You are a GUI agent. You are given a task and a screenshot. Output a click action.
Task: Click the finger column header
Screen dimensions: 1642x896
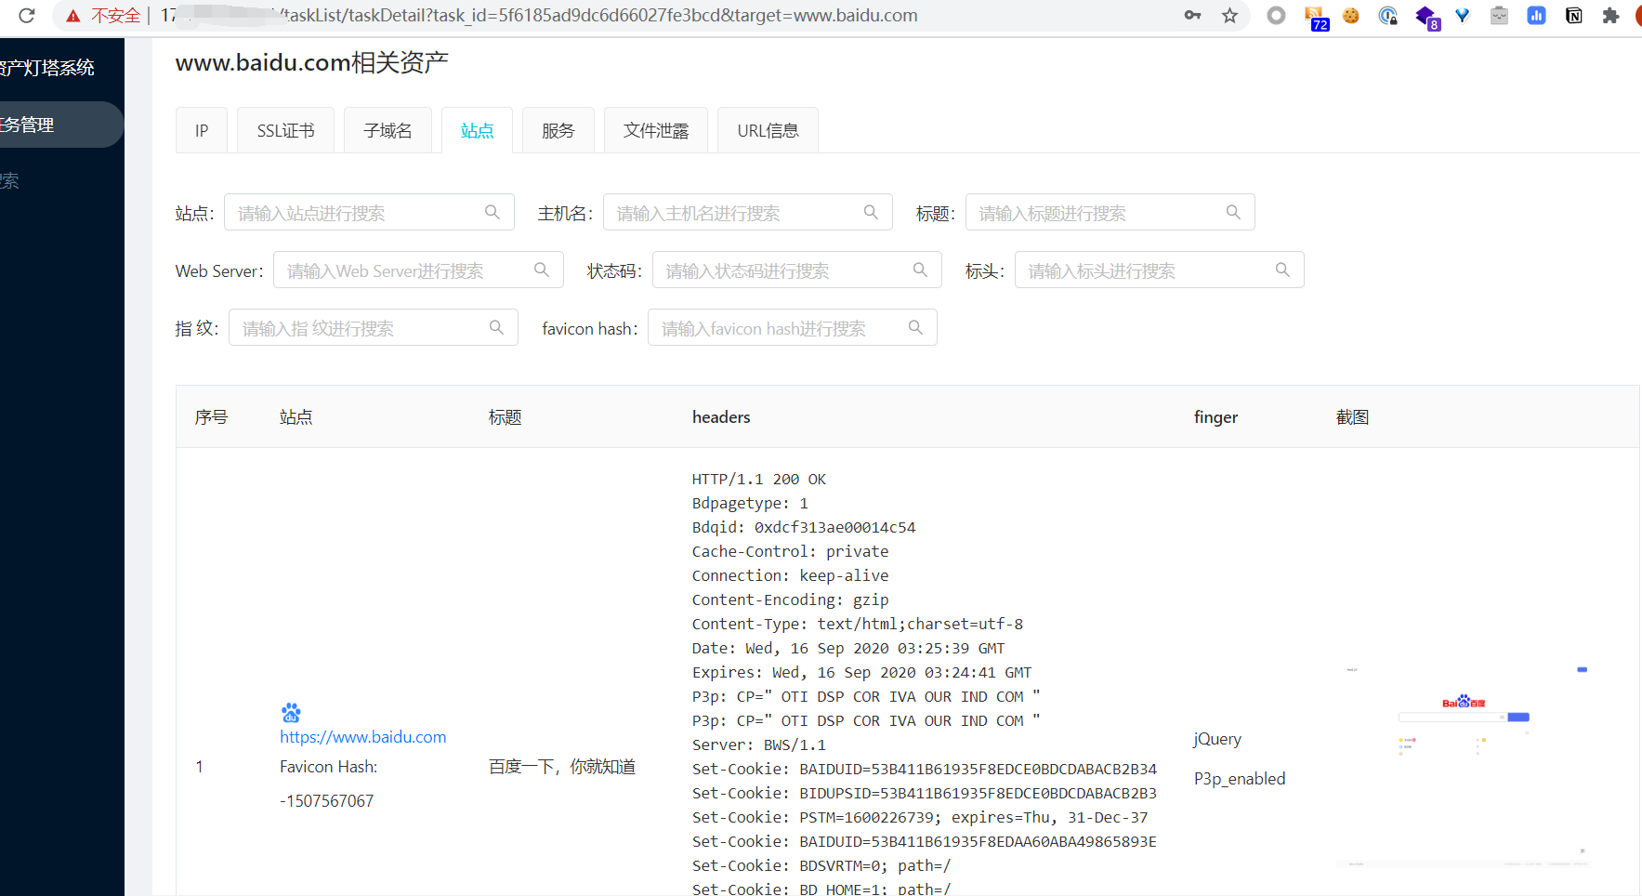tap(1215, 417)
